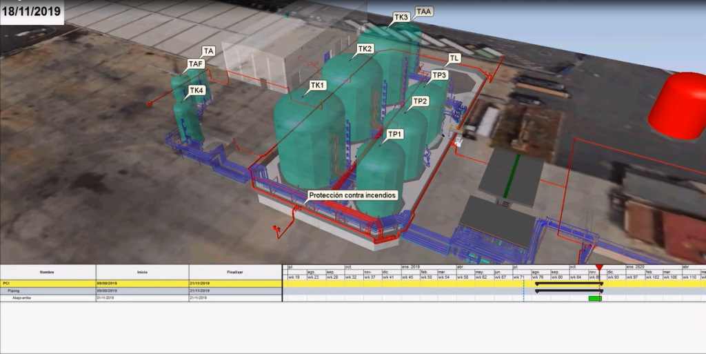Click the TK1 tank label
This screenshot has height=354, width=706.
tap(317, 85)
